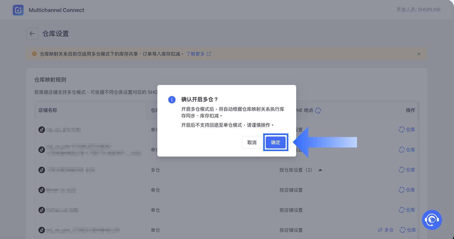Sync 仓库 for the 多仓 store row

407,170
